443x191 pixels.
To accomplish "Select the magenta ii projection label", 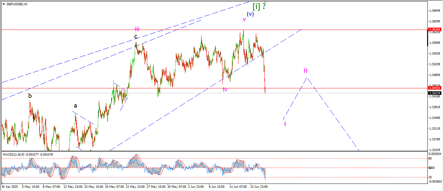I will [305, 70].
